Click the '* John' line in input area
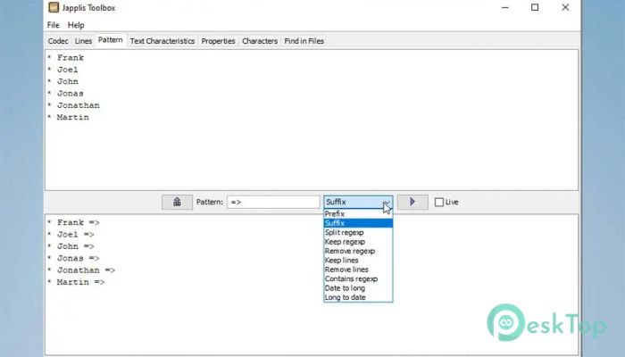This screenshot has width=625, height=357. (62, 82)
